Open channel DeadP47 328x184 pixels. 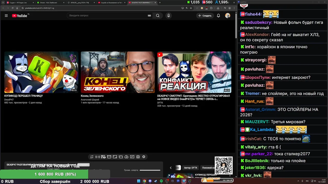point(9,100)
